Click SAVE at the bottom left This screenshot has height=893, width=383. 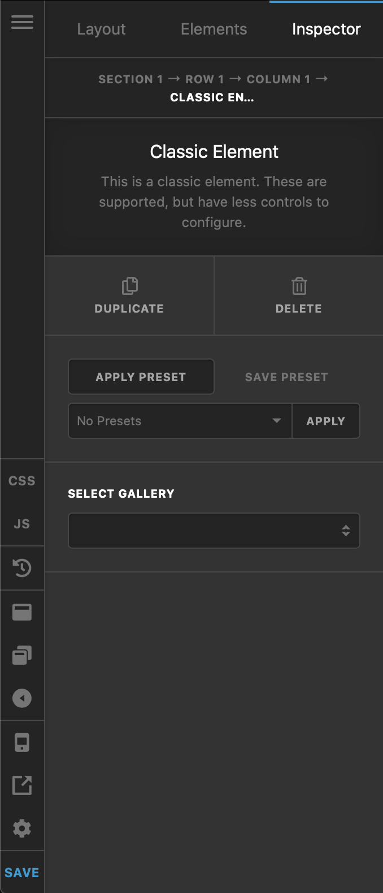click(21, 873)
